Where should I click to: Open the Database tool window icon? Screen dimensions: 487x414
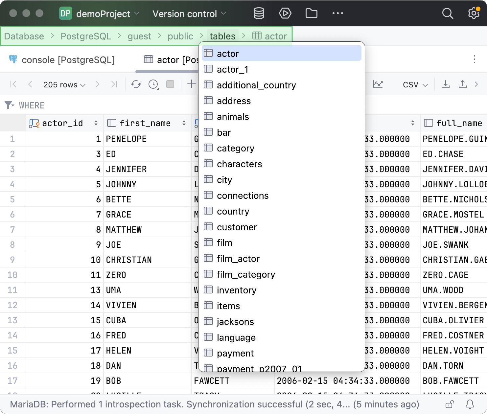click(x=259, y=13)
